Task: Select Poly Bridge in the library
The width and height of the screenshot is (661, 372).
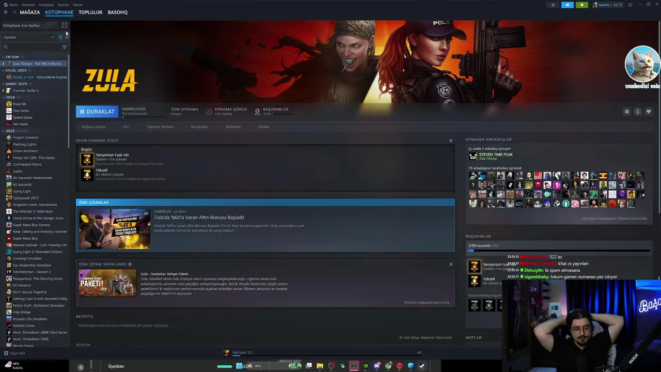Action: point(34,312)
